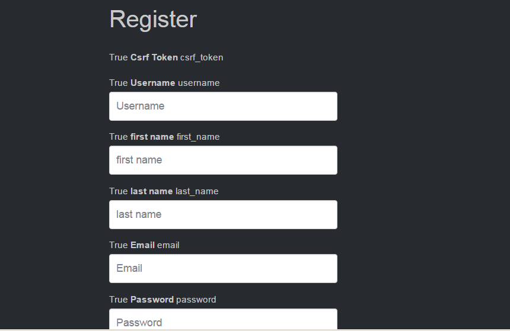The height and width of the screenshot is (331, 510).
Task: Click the lowercase username field name text
Action: point(199,83)
